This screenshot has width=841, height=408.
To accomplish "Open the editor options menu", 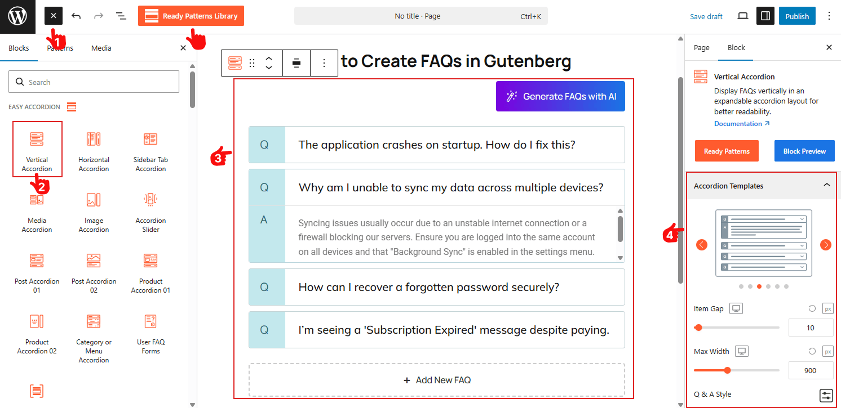I will tap(829, 16).
